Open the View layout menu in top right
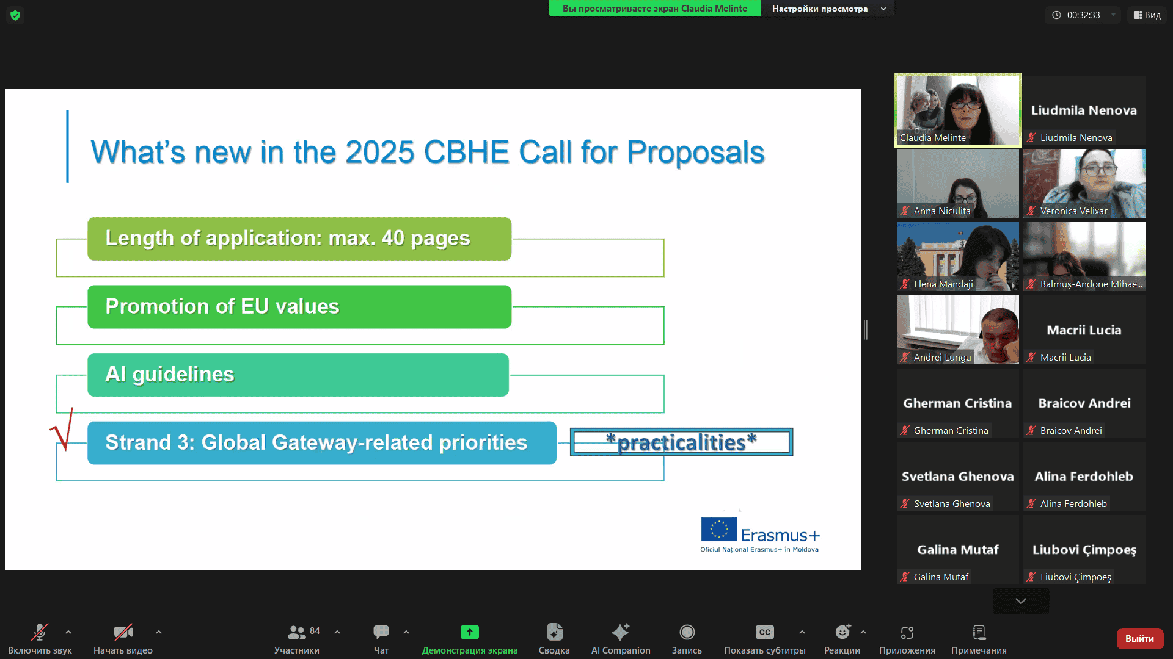This screenshot has width=1173, height=659. tap(1147, 15)
